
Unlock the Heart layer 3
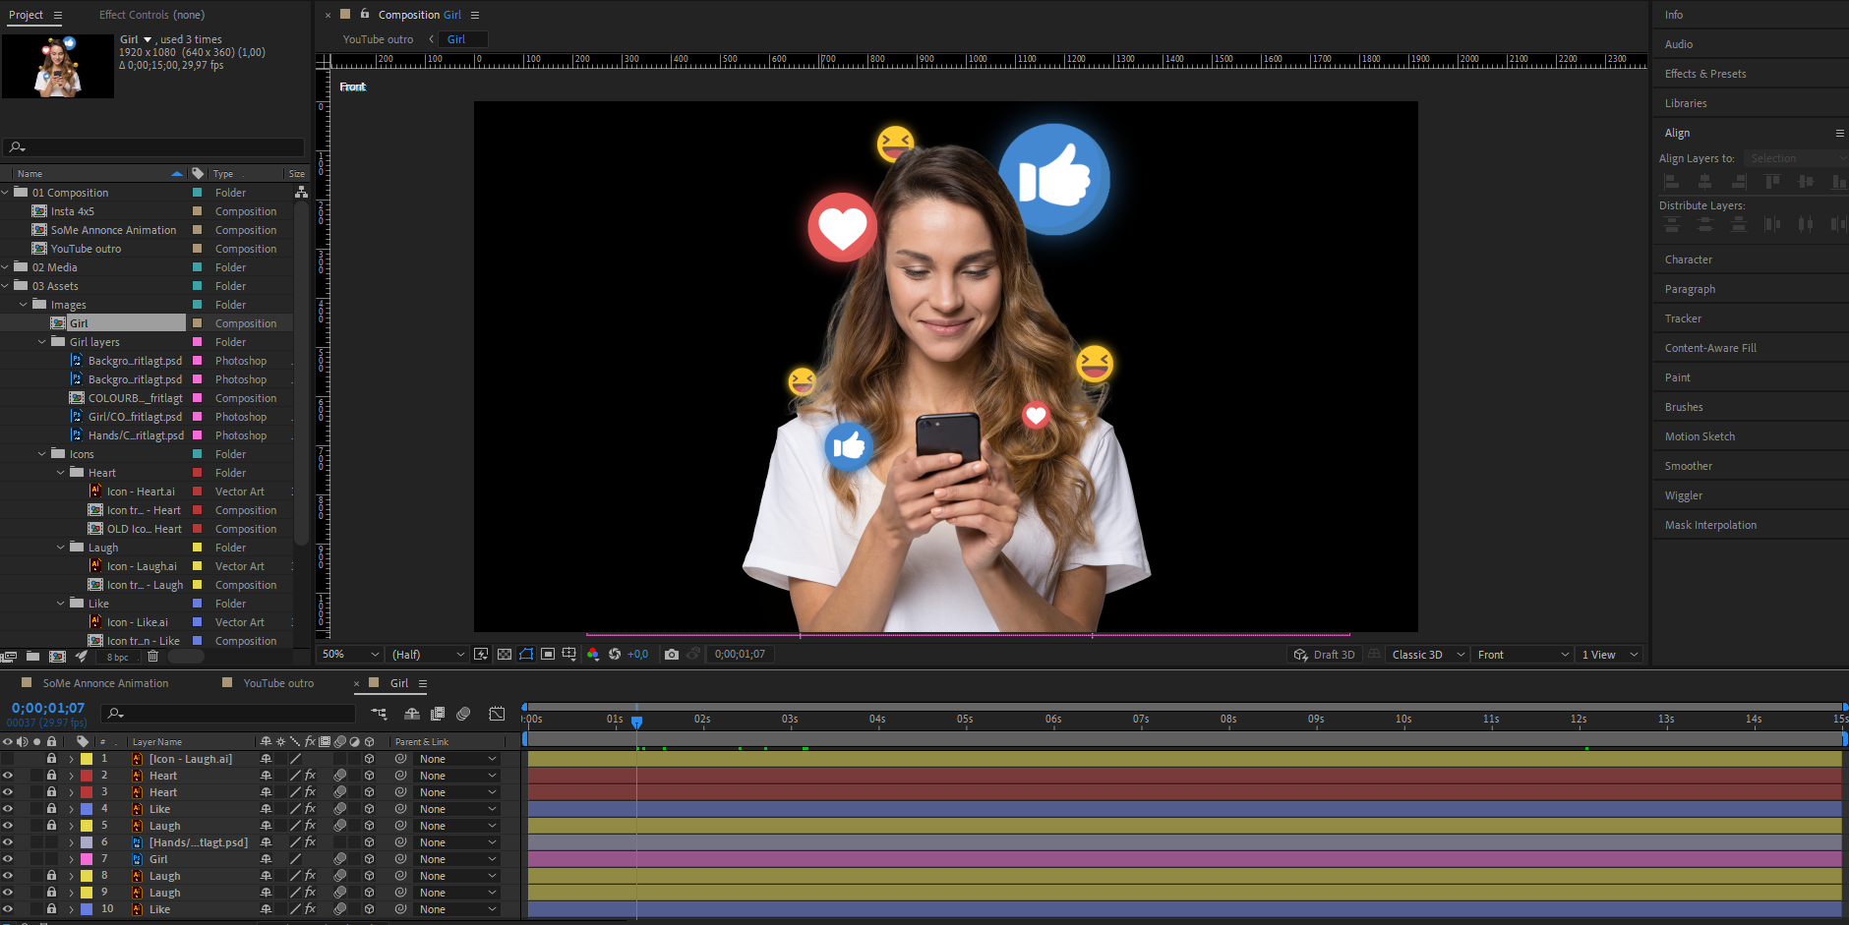click(x=51, y=792)
